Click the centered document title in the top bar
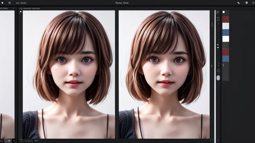The image size is (255, 143). [122, 3]
